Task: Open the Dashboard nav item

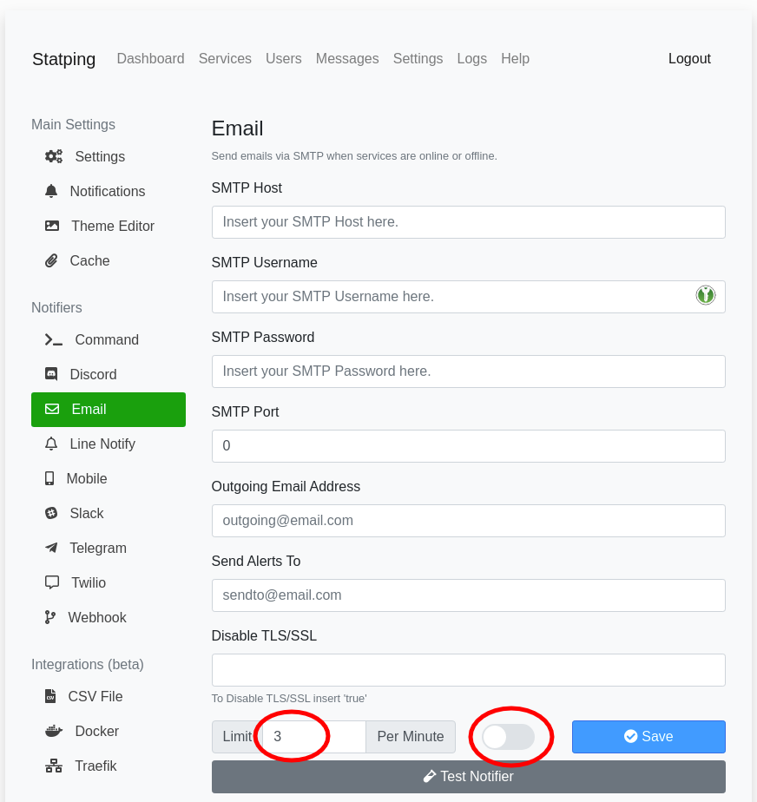Action: pyautogui.click(x=151, y=59)
